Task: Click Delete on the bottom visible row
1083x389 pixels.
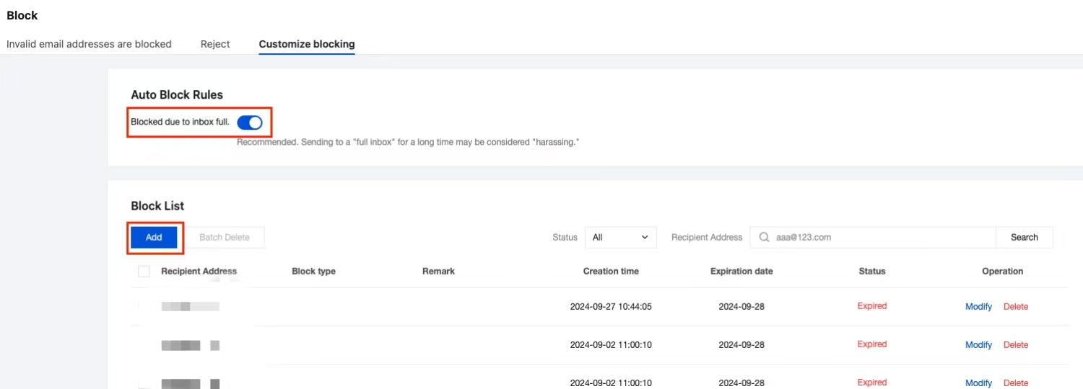Action: point(1015,383)
